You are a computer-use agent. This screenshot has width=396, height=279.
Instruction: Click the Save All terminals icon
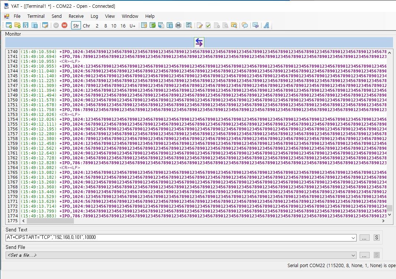point(35,25)
